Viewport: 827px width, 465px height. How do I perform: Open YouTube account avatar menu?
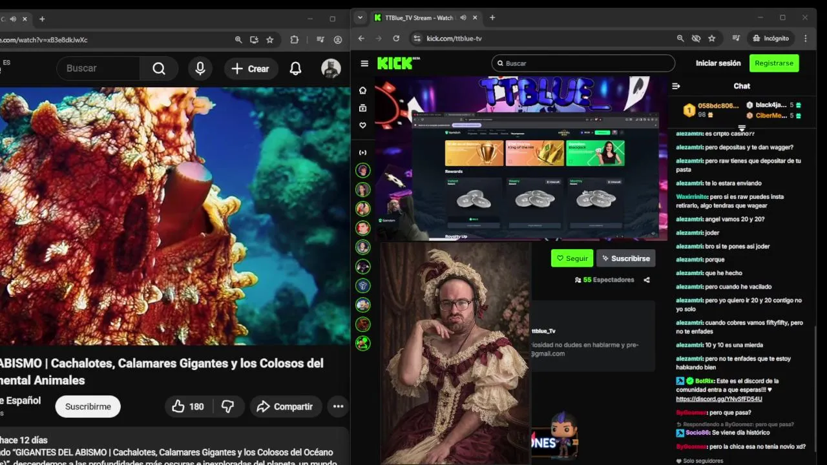(x=331, y=68)
